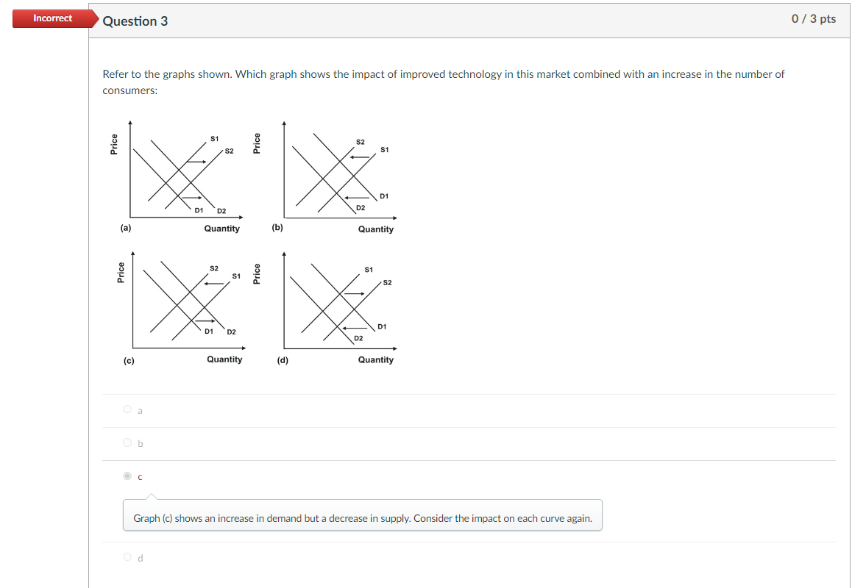Viewport: 852px width, 588px height.
Task: Click the S1 curve label on graph (a)
Action: (x=215, y=137)
